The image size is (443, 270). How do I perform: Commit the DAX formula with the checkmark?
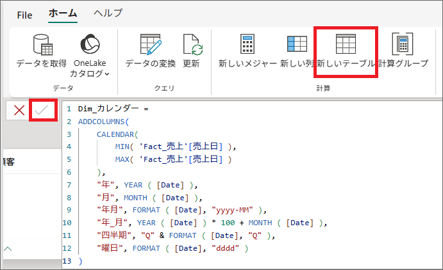click(x=43, y=110)
